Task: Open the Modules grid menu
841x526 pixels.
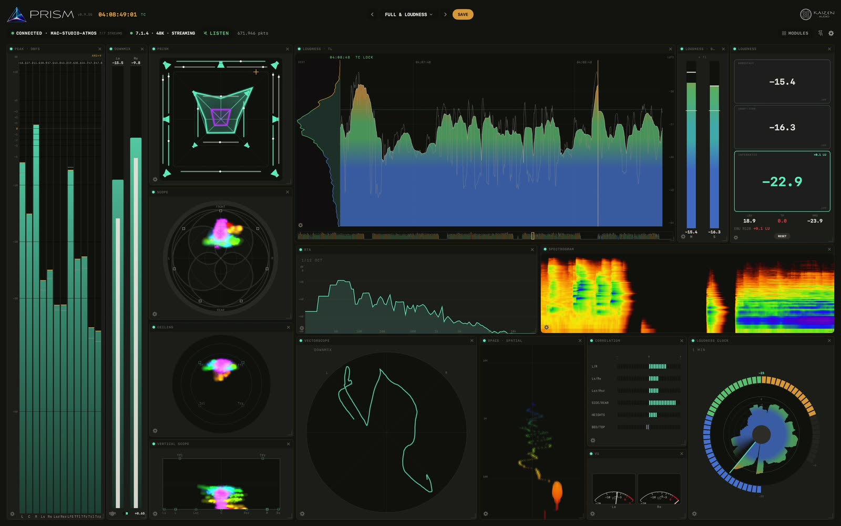Action: [795, 33]
